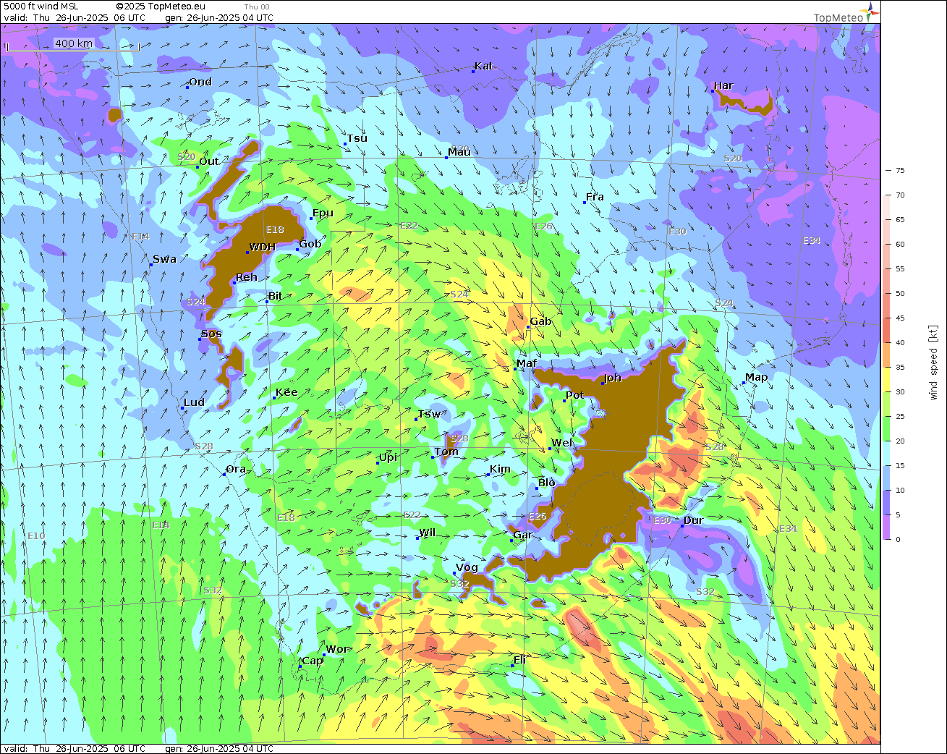Click the Kat city label

[484, 66]
